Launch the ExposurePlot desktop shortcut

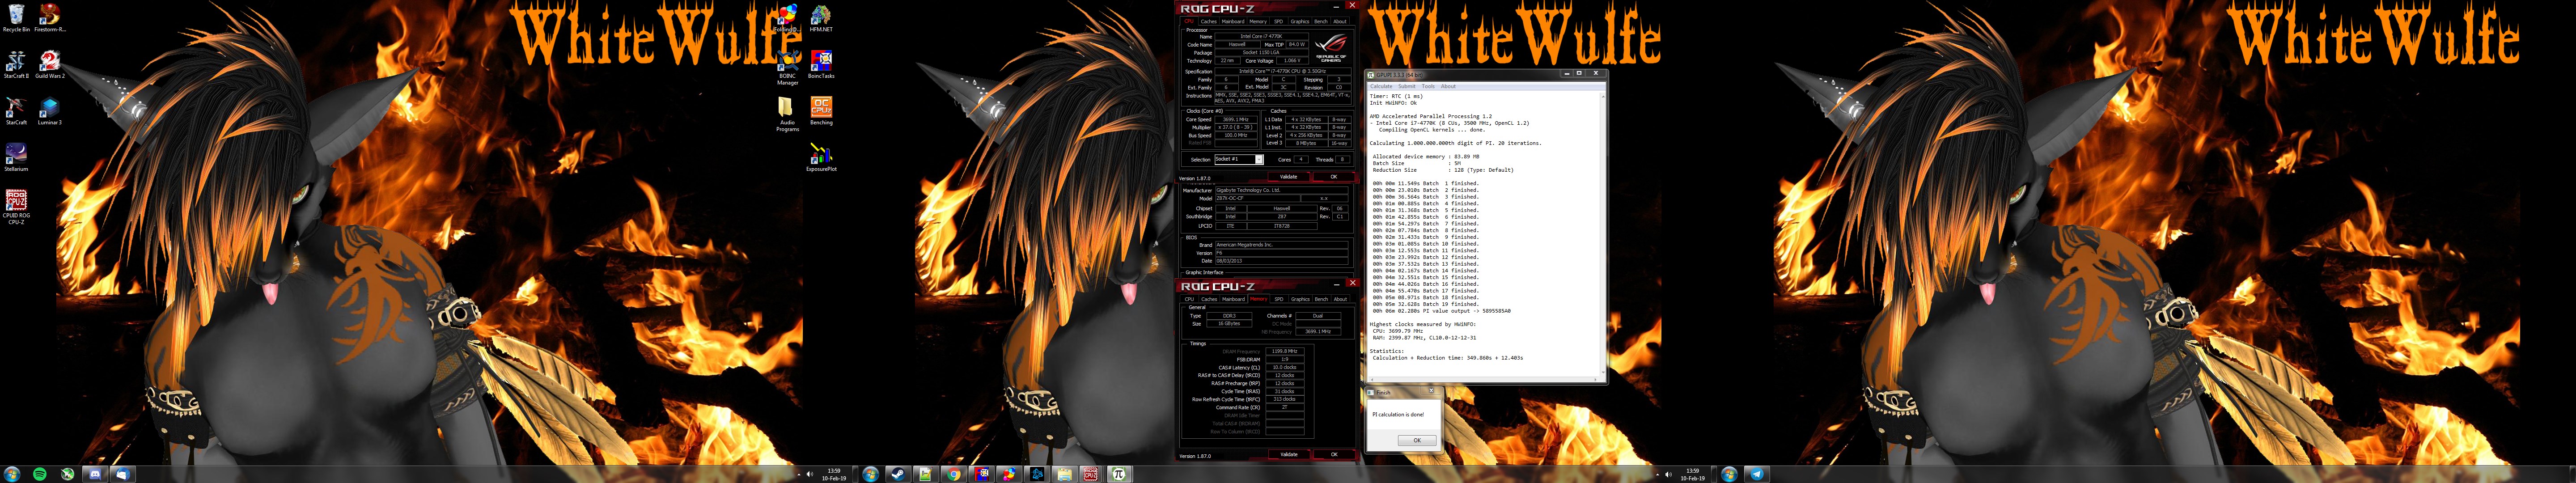(x=821, y=158)
